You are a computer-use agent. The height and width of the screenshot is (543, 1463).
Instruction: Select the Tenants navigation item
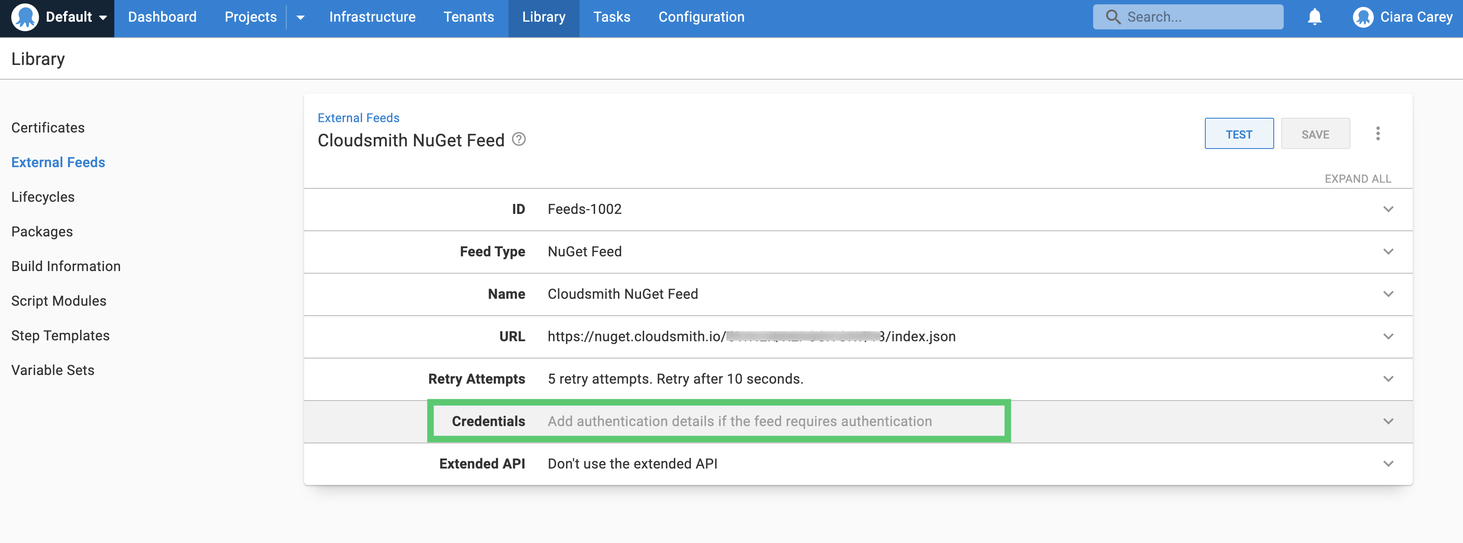(x=469, y=17)
